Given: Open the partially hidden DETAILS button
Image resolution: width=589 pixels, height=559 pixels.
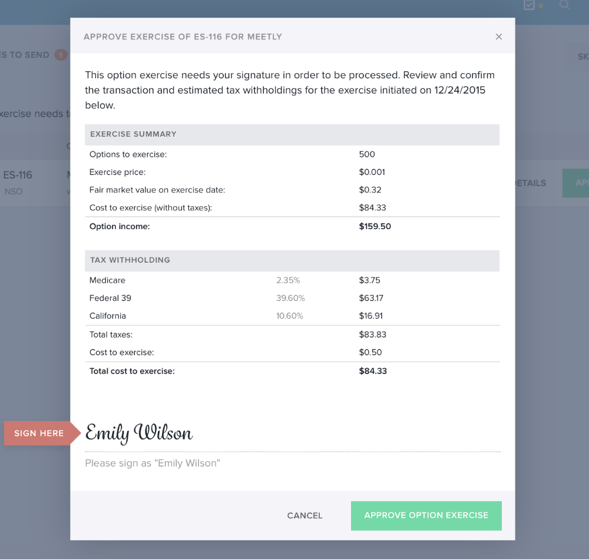Looking at the screenshot, I should point(531,183).
